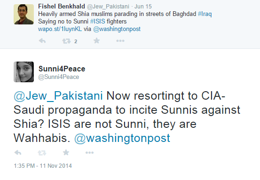Favorite the Sunni4Peace tweet
The height and width of the screenshot is (180, 260).
[x=66, y=152]
